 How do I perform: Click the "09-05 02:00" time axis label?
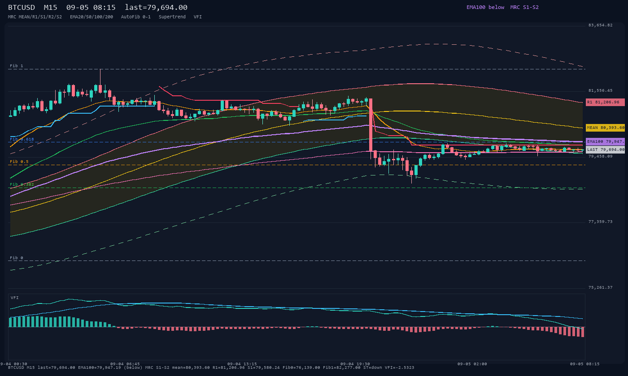coord(472,364)
